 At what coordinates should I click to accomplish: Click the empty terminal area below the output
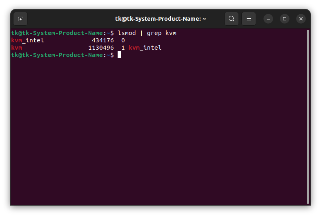159,130
